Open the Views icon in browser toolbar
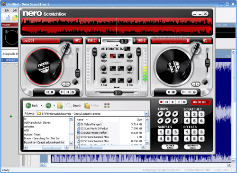Screen dimensions: 237x173 [107, 105]
